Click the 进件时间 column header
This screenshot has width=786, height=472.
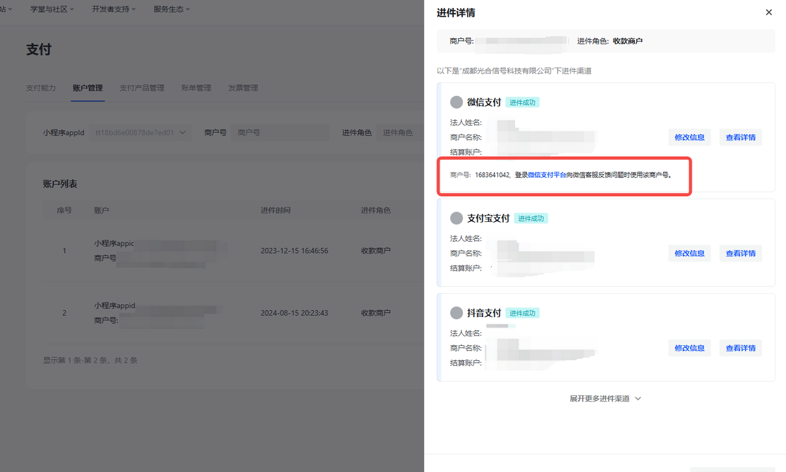(x=276, y=210)
